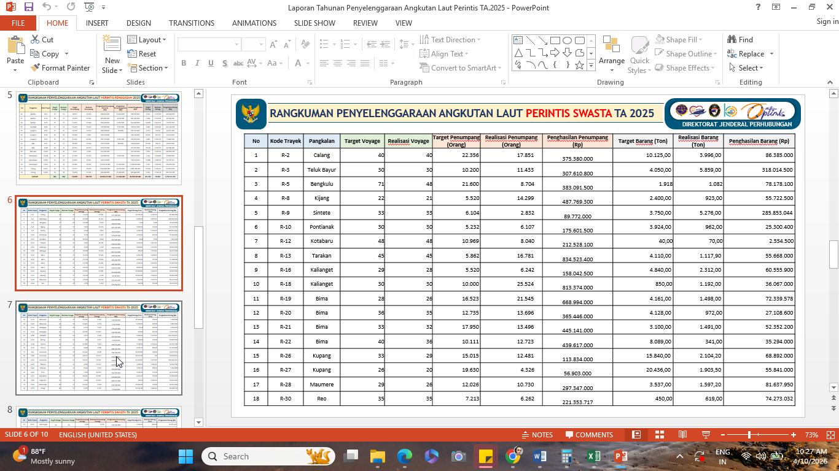The height and width of the screenshot is (471, 839).
Task: Click Sign in link
Action: [x=827, y=21]
